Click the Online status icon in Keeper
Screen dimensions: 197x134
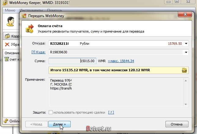[x=6, y=121]
